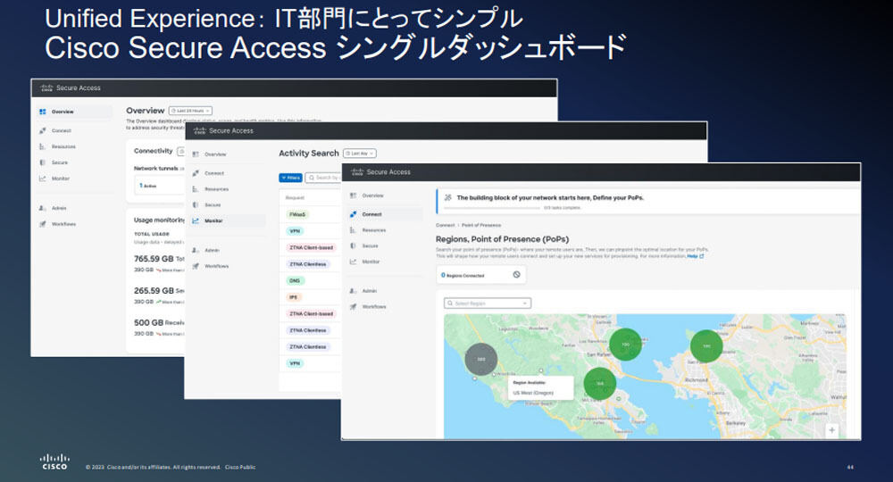Open the time range dropdown beside Activity Search
Viewport: 893px width, 482px height.
[360, 153]
